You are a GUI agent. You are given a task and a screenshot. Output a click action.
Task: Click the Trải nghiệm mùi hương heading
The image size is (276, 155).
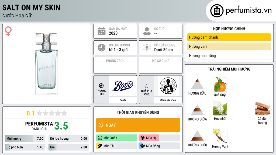229,69
